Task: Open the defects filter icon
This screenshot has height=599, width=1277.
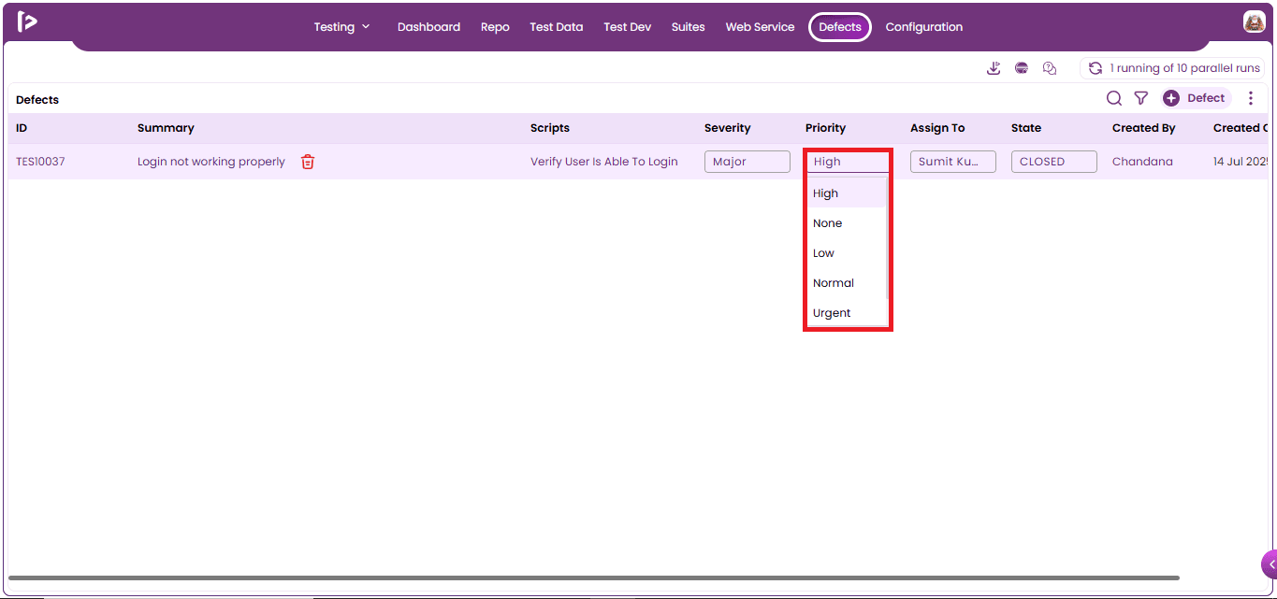Action: (1141, 98)
